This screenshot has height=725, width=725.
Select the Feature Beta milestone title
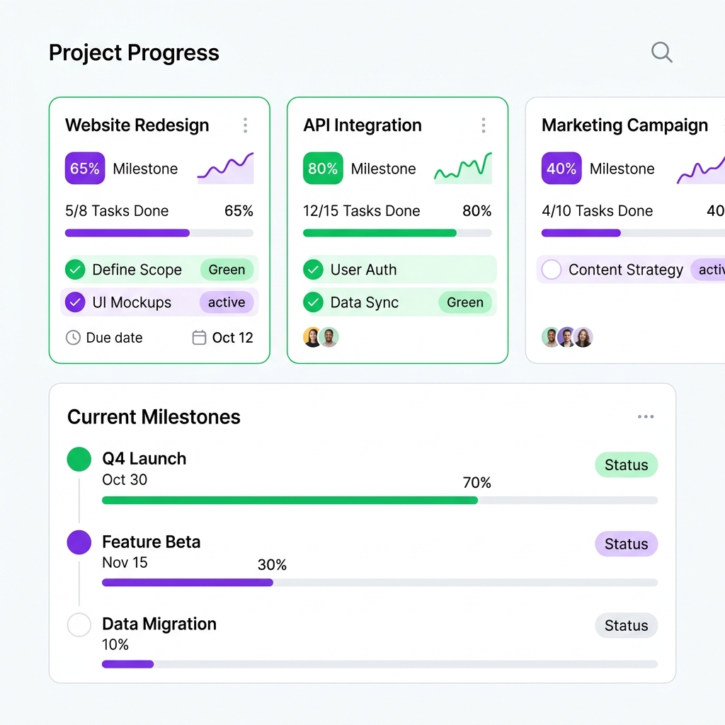tap(152, 542)
